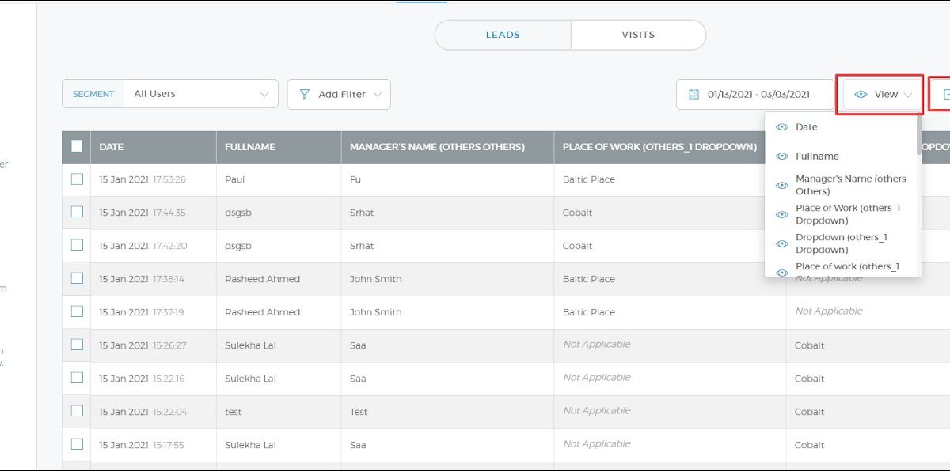This screenshot has width=950, height=471.
Task: Toggle eye icon for Dropdown (others_1 Dropdown)
Action: (x=782, y=244)
